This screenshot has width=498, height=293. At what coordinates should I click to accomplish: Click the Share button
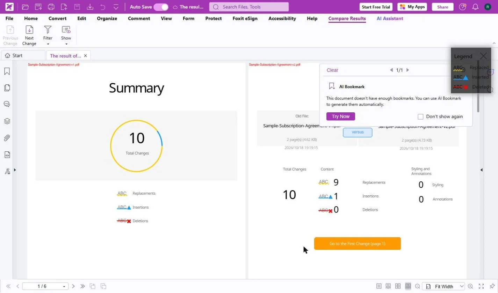pos(442,7)
